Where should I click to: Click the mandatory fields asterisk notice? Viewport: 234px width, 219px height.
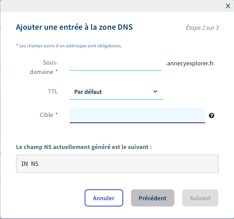69,46
